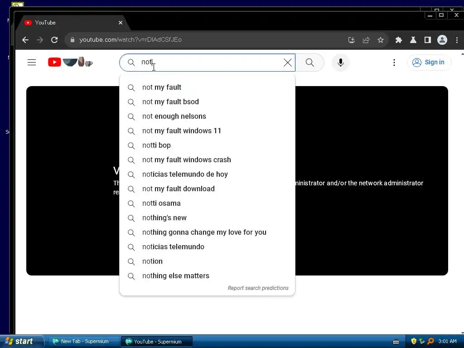The width and height of the screenshot is (464, 348).
Task: Pick 'nothing gonna change my love for you'
Action: 207,232
